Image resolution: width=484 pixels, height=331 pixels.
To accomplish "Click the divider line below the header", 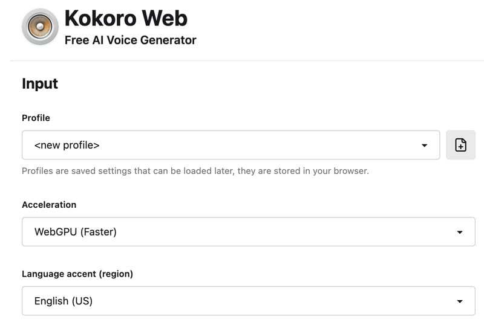I will pyautogui.click(x=242, y=60).
